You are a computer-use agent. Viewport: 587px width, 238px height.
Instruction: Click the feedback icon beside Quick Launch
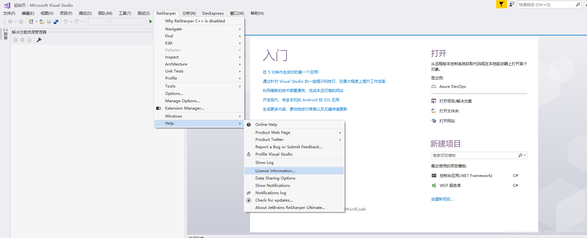pos(512,4)
